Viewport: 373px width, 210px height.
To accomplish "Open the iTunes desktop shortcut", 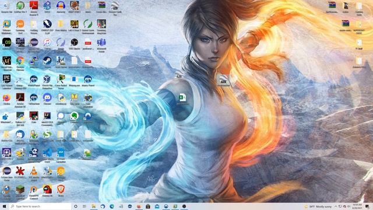I will coord(47,44).
